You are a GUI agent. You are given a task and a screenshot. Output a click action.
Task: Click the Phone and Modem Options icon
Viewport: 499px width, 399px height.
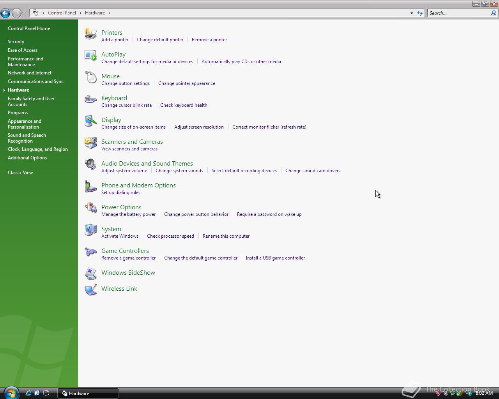tap(91, 186)
